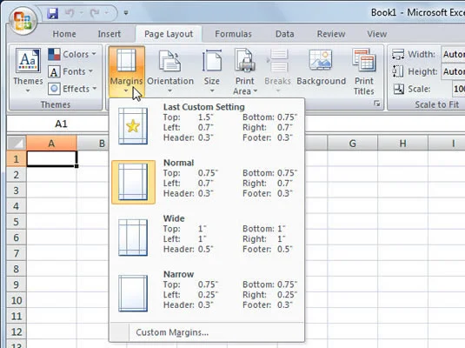465x348 pixels.
Task: Expand the theme Fonts dropdown
Action: pos(70,71)
